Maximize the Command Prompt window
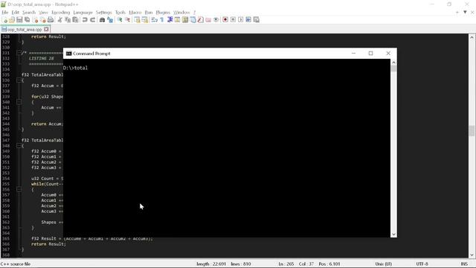The width and height of the screenshot is (476, 268). [370, 53]
